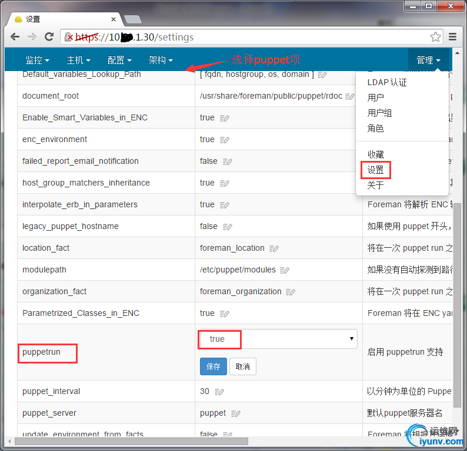Image resolution: width=467 pixels, height=451 pixels.
Task: Edit the enc_environment value
Action: click(224, 140)
